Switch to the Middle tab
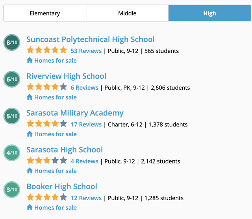 pyautogui.click(x=127, y=13)
